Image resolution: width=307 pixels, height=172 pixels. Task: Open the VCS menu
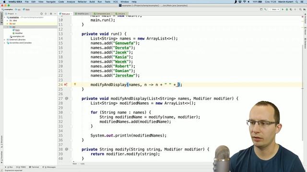click(x=115, y=2)
